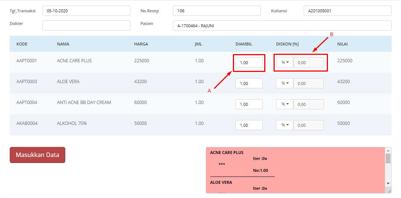This screenshot has width=401, height=198.
Task: Click Diambil quantity field for ALKOHOL 70%
Action: pyautogui.click(x=249, y=125)
